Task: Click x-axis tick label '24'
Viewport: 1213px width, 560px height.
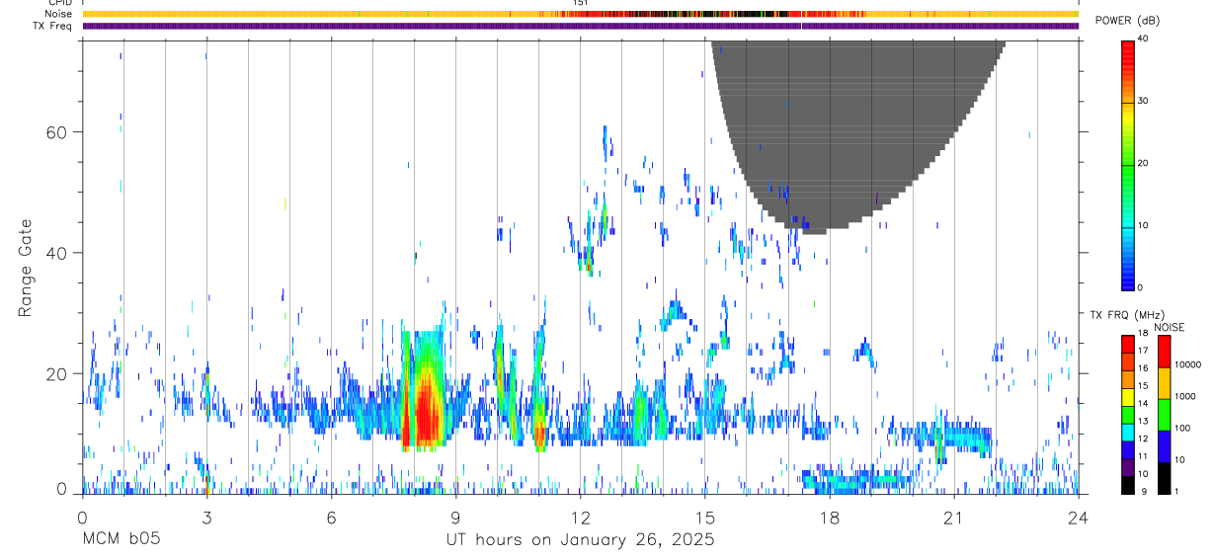Action: (x=1078, y=517)
